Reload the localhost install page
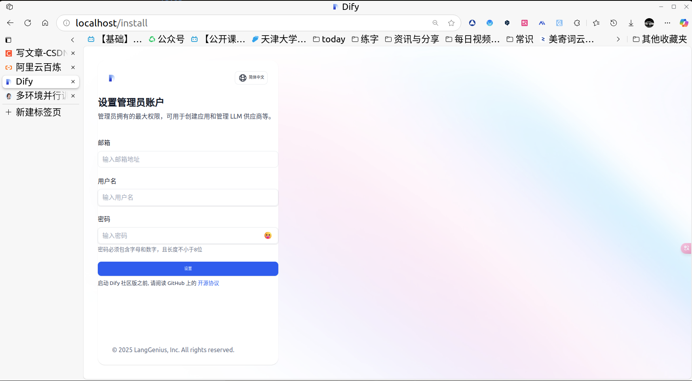The width and height of the screenshot is (692, 381). click(28, 23)
